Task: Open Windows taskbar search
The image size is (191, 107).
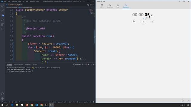Action: tap(7, 105)
